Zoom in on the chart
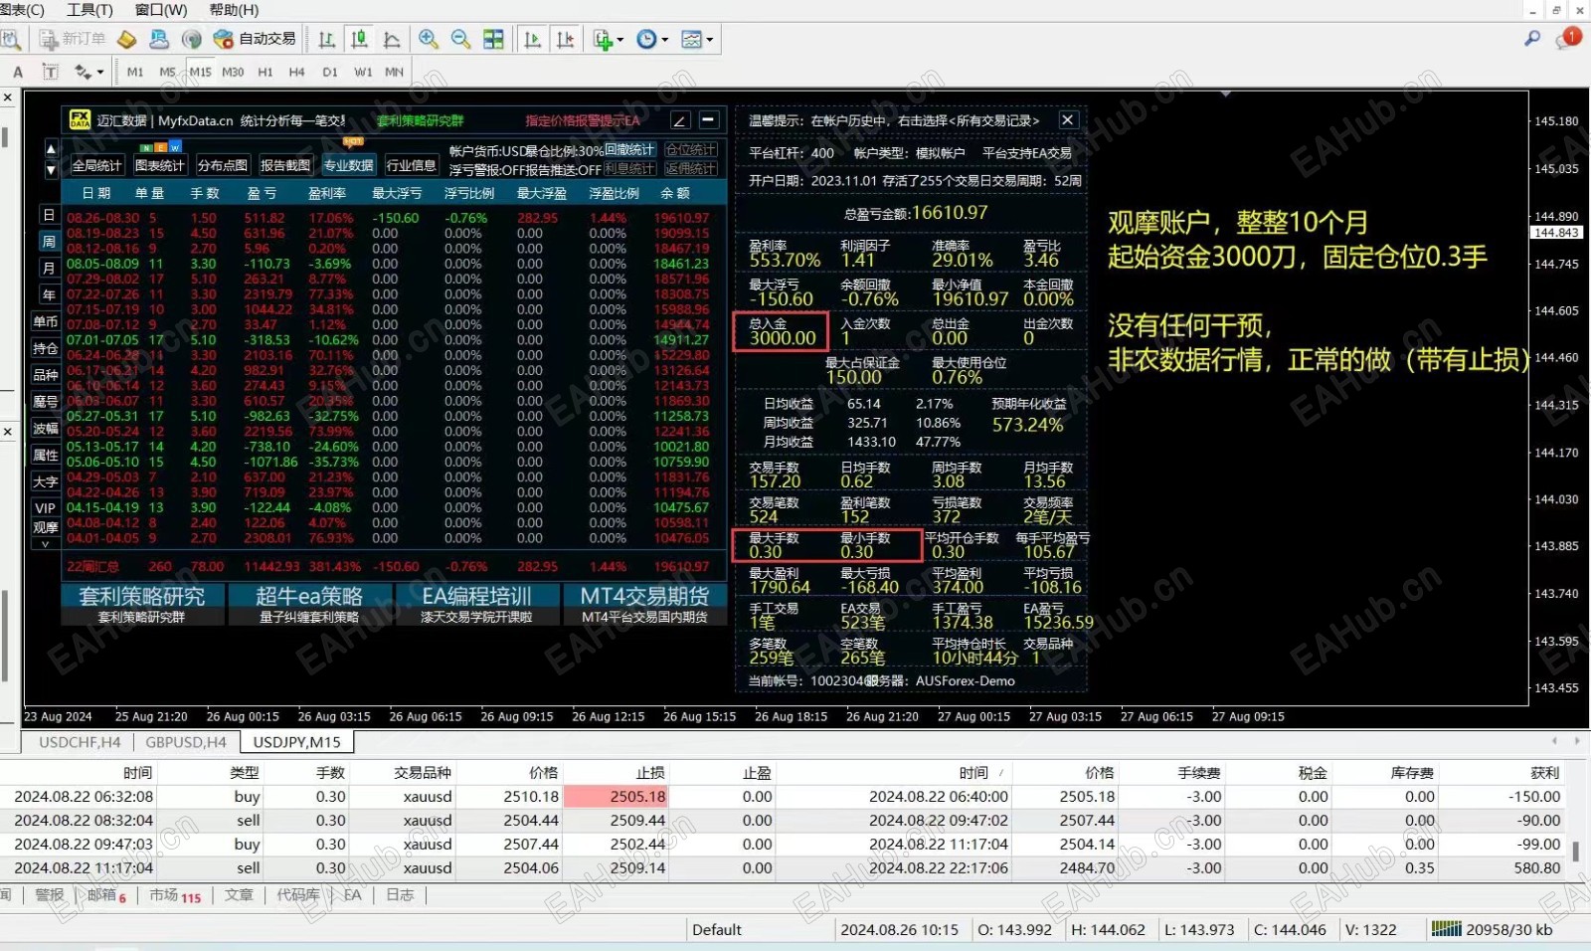 tap(429, 39)
